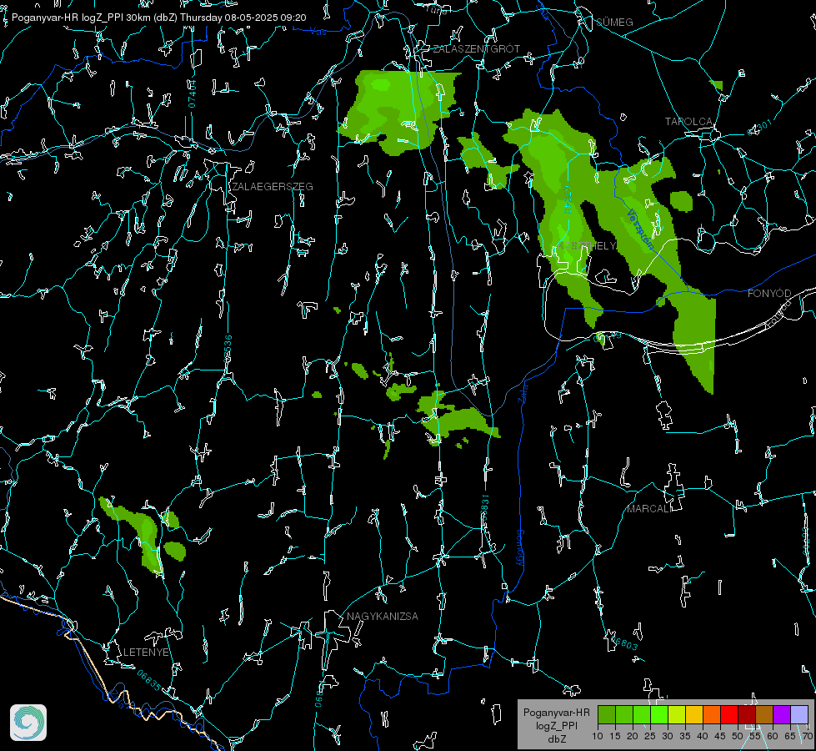This screenshot has height=751, width=816.
Task: Select the bright green 25-30 dBZ swatch
Action: (x=659, y=714)
